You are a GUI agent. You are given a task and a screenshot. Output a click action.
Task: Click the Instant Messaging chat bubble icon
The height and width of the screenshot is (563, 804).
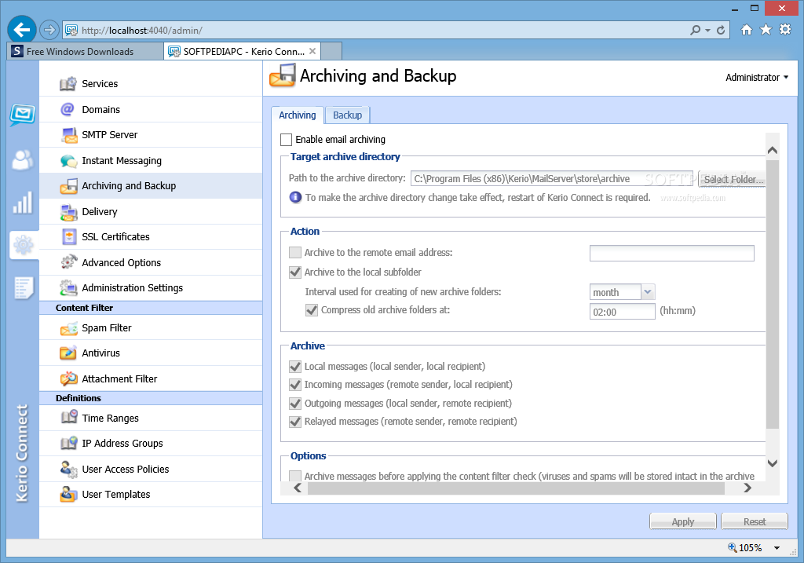click(x=69, y=161)
